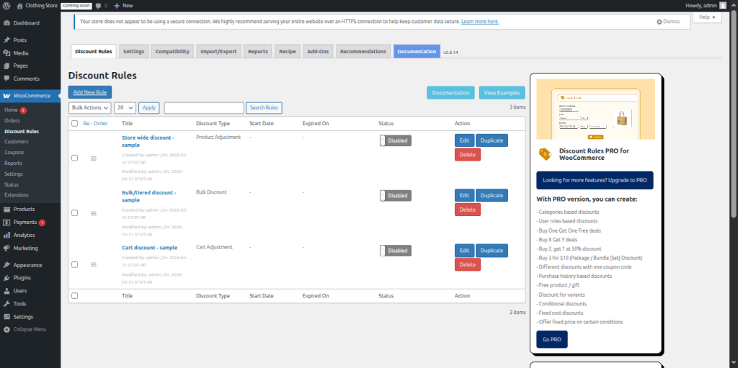Switch to the Compatibility tab
Viewport: 738px width, 368px height.
172,51
